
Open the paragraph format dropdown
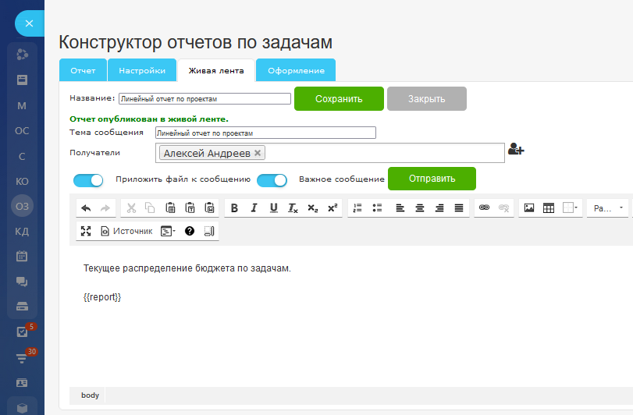click(x=608, y=208)
